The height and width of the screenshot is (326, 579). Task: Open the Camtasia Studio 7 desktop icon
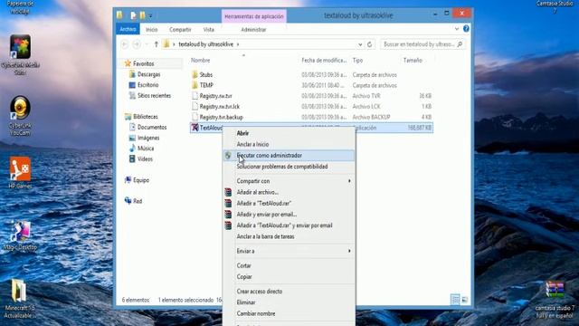(x=555, y=6)
